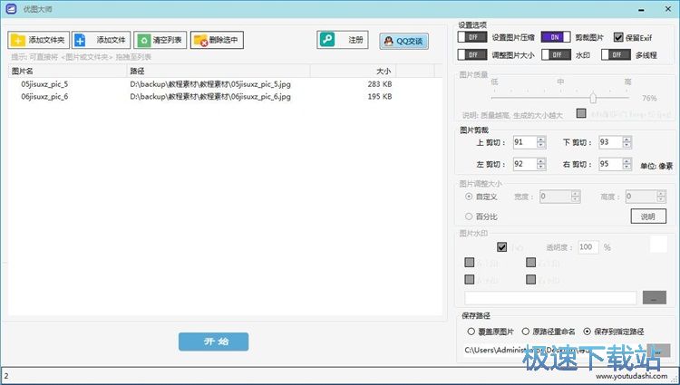
Task: Click the 添加文件 add file button
Action: tap(101, 40)
